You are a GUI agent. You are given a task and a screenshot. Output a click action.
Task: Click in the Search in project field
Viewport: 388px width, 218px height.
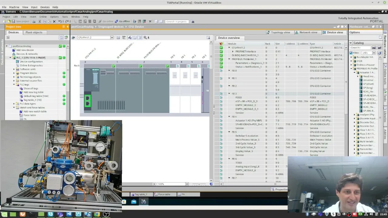pos(177,21)
